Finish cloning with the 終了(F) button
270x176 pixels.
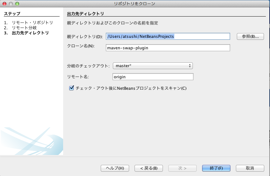[x=216, y=168]
